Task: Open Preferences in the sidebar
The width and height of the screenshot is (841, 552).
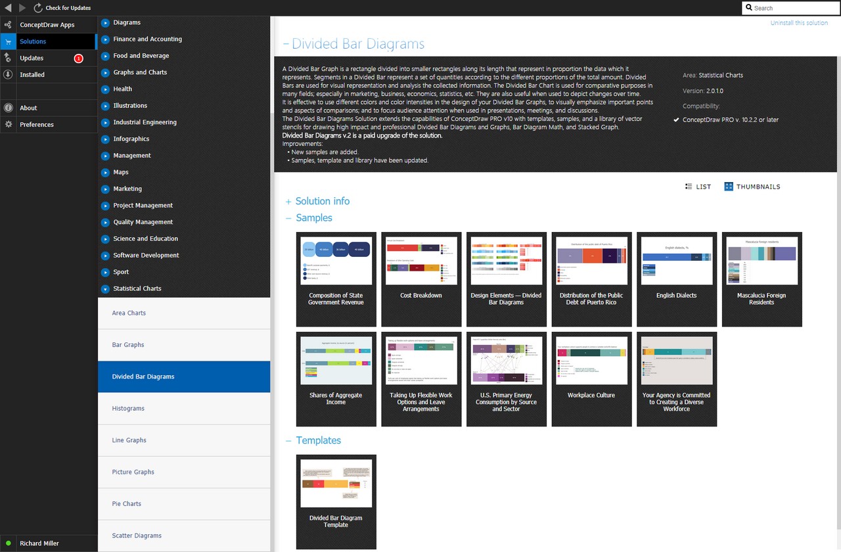Action: pyautogui.click(x=49, y=124)
